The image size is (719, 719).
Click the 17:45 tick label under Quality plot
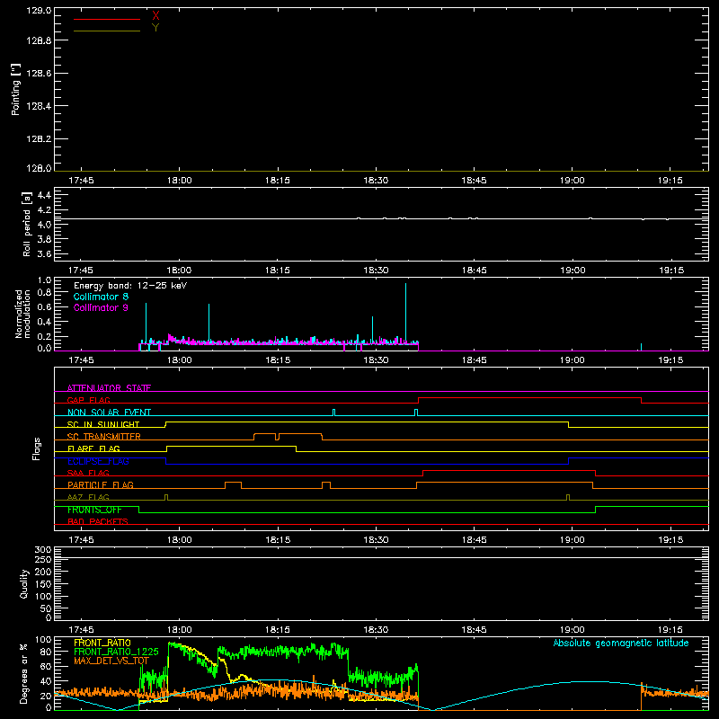(x=81, y=630)
